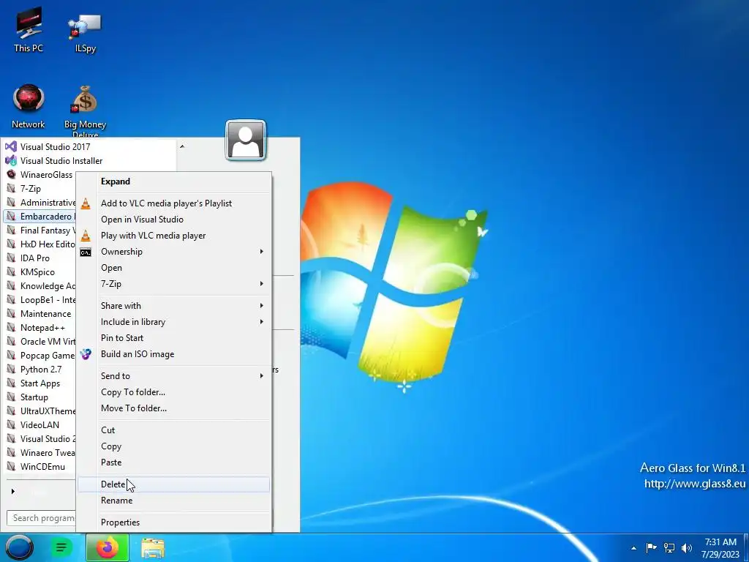Select Add to VLC media player's Playlist
Viewport: 749px width, 562px height.
pos(174,203)
